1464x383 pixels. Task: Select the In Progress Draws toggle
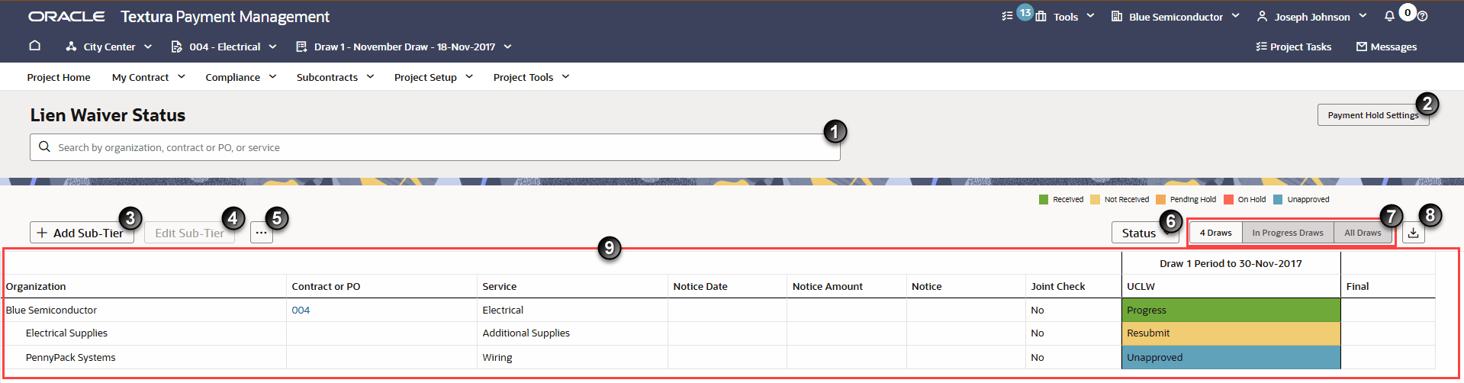[x=1288, y=233]
